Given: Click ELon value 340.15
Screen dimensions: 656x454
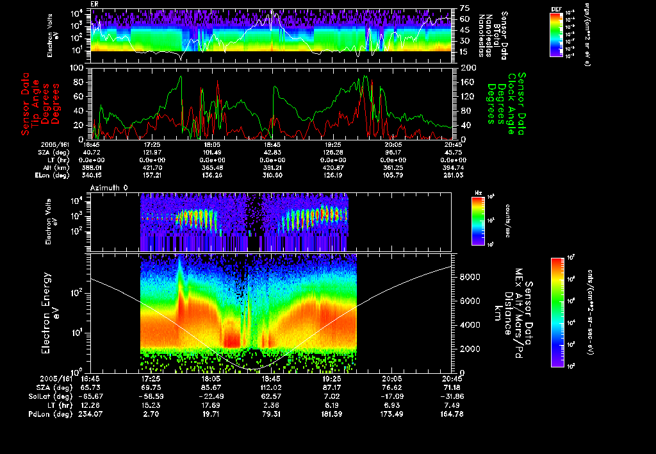Looking at the screenshot, I should (x=92, y=176).
